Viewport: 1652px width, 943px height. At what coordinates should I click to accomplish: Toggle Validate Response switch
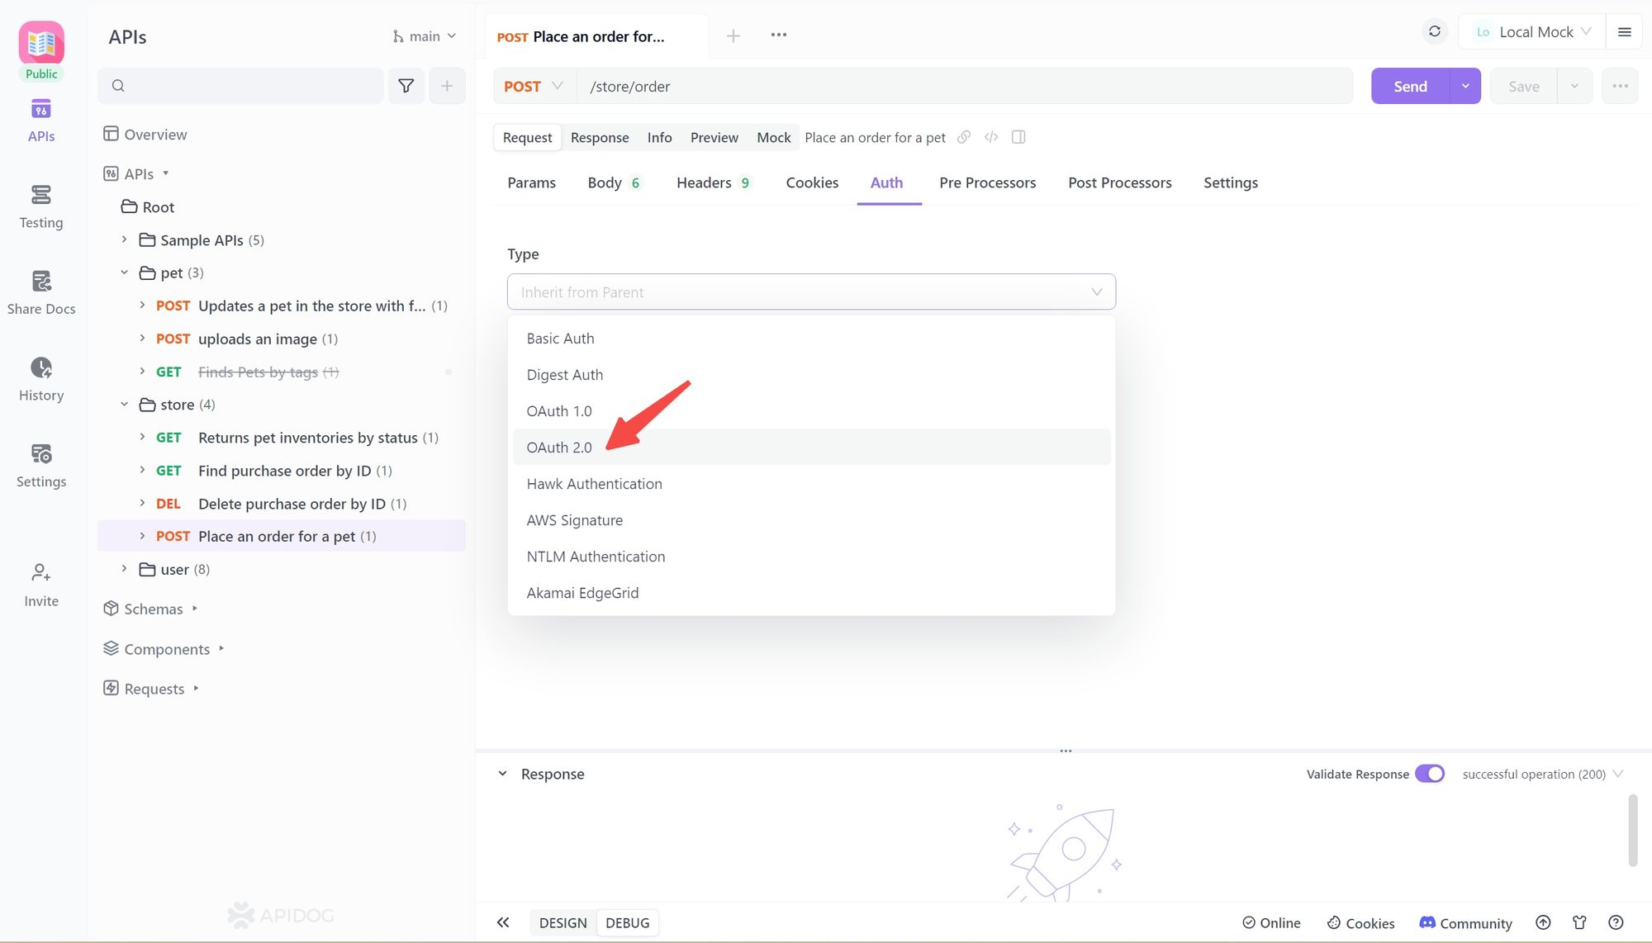click(1430, 774)
